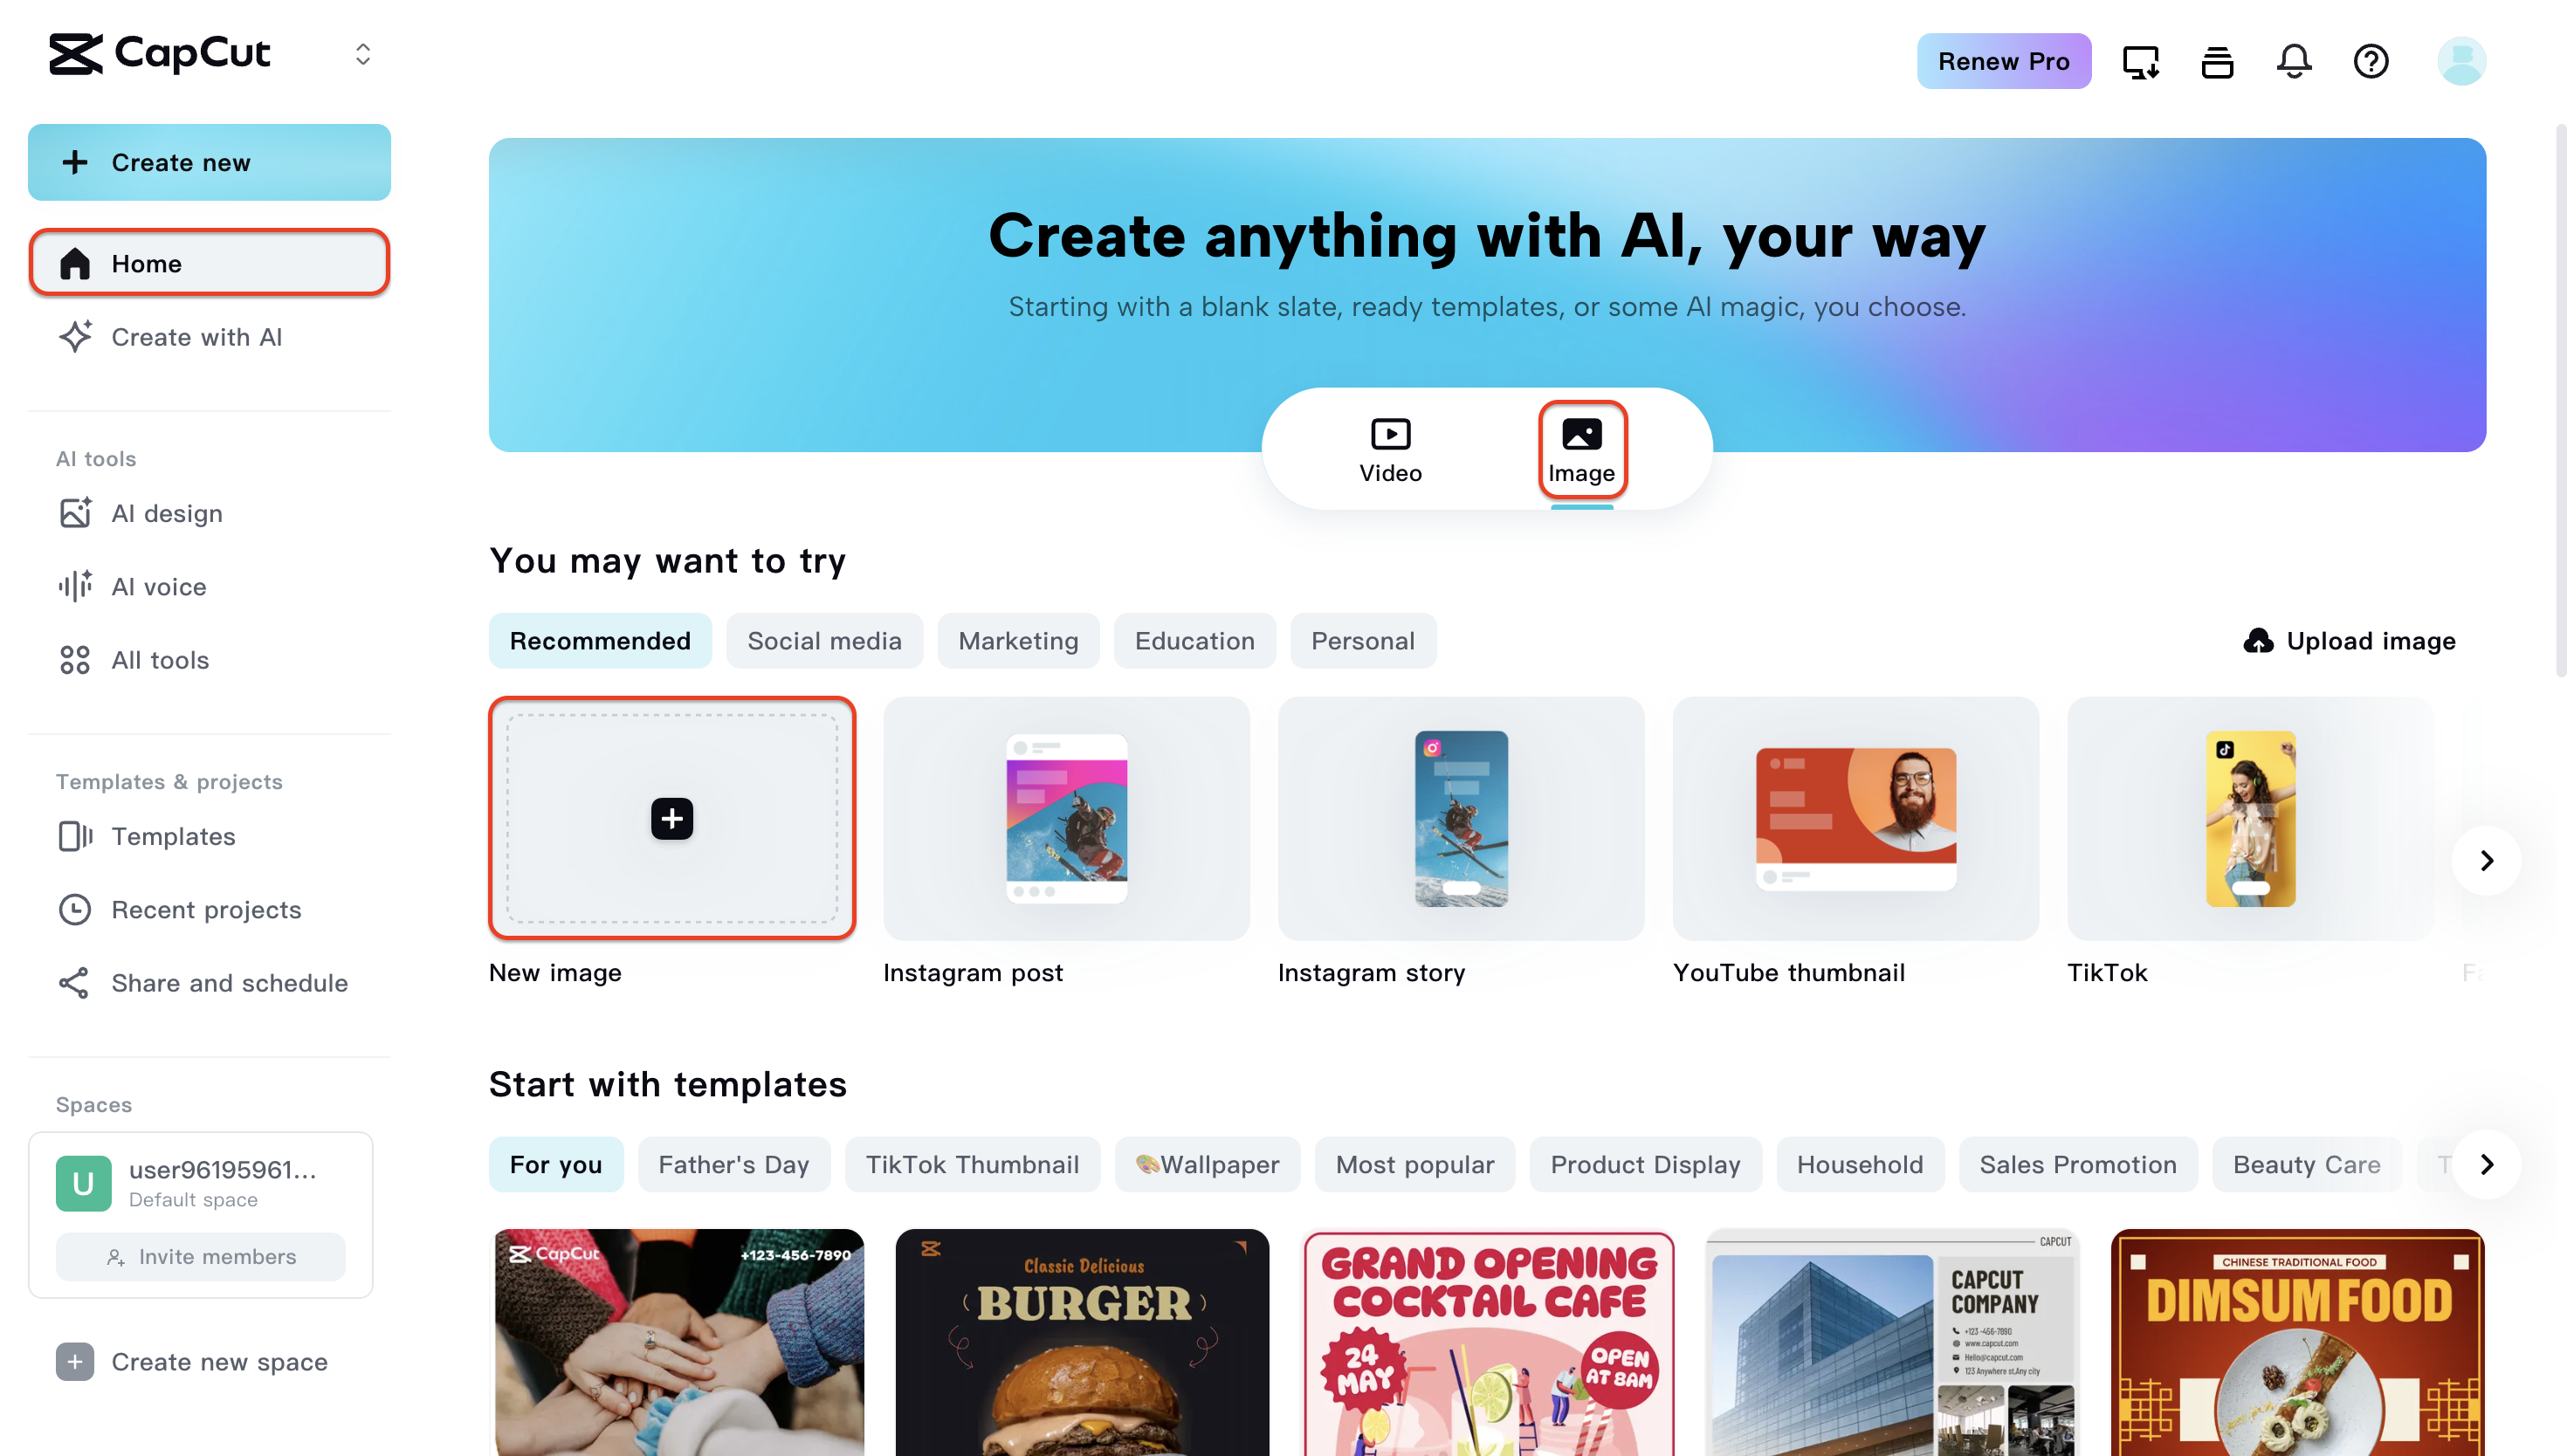Viewport: 2567px width, 1456px height.
Task: Create a blank New image canvas
Action: click(x=672, y=818)
